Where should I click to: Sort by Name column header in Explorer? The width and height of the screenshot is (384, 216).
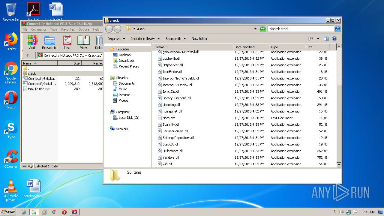[x=192, y=47]
